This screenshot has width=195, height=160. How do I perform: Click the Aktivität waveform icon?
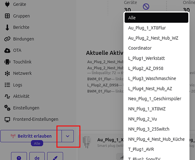[7, 96]
